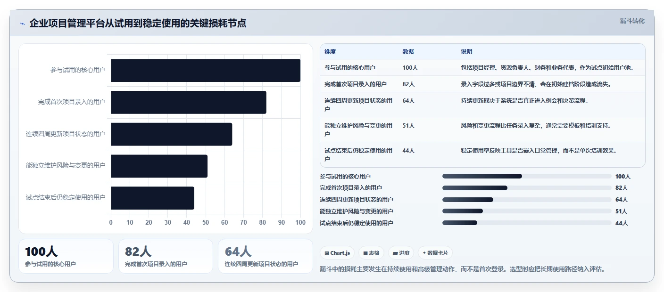Image resolution: width=664 pixels, height=292 pixels.
Task: Click the 64人 progress bar
Action: pyautogui.click(x=527, y=200)
